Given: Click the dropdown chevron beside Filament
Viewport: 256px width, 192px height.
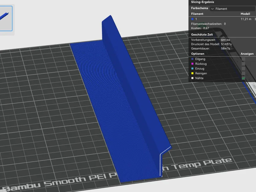Looking at the screenshot, I should [x=212, y=9].
